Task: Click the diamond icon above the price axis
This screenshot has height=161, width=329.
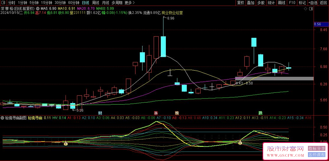Action: click(305, 9)
